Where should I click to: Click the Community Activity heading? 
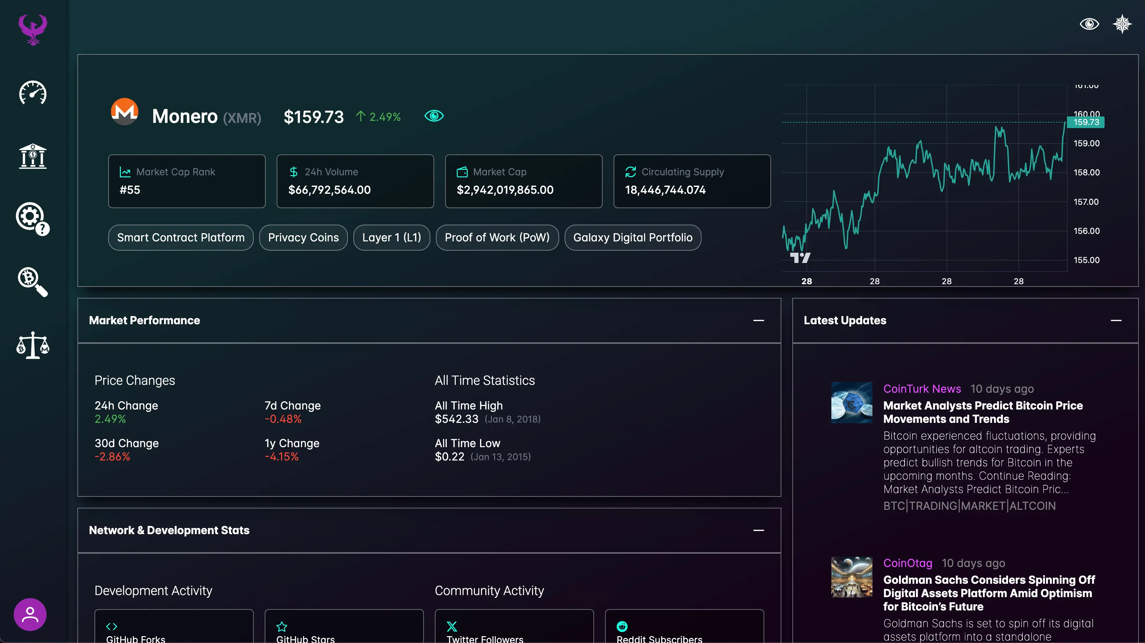(x=489, y=591)
